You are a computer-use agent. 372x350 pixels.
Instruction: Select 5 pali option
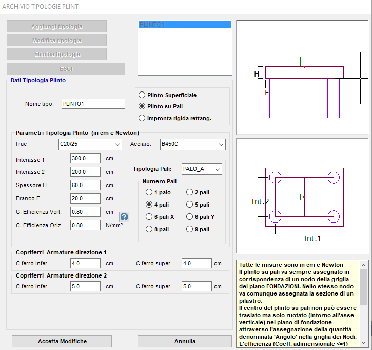pos(189,205)
